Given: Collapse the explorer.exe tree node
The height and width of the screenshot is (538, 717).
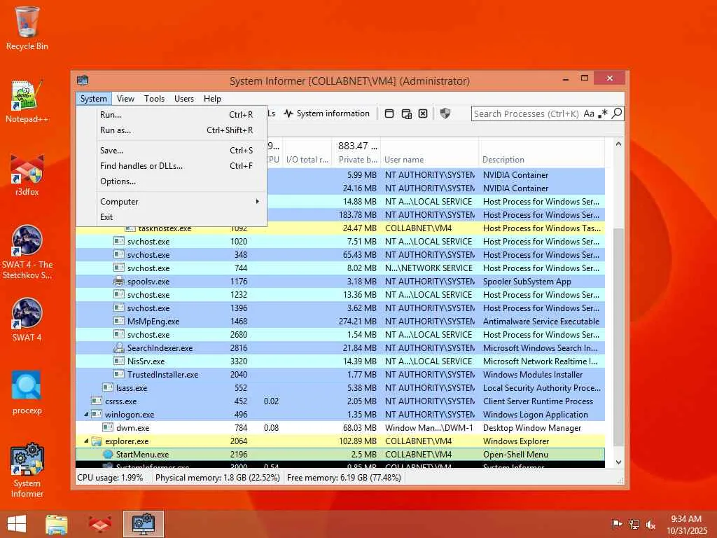Looking at the screenshot, I should 86,441.
